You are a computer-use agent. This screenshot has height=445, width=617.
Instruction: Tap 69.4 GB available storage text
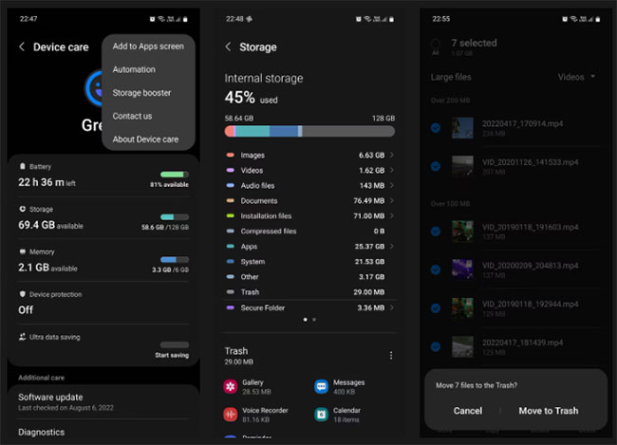(50, 225)
